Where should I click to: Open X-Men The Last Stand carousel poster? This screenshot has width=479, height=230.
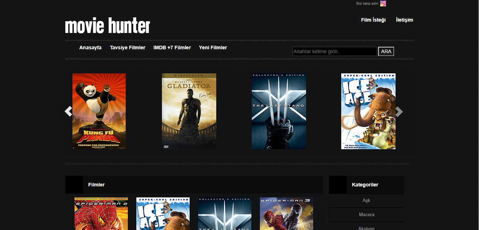pos(279,111)
